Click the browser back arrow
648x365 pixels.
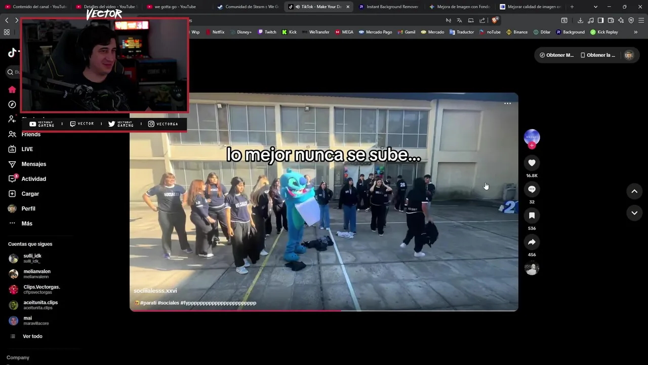[7, 20]
